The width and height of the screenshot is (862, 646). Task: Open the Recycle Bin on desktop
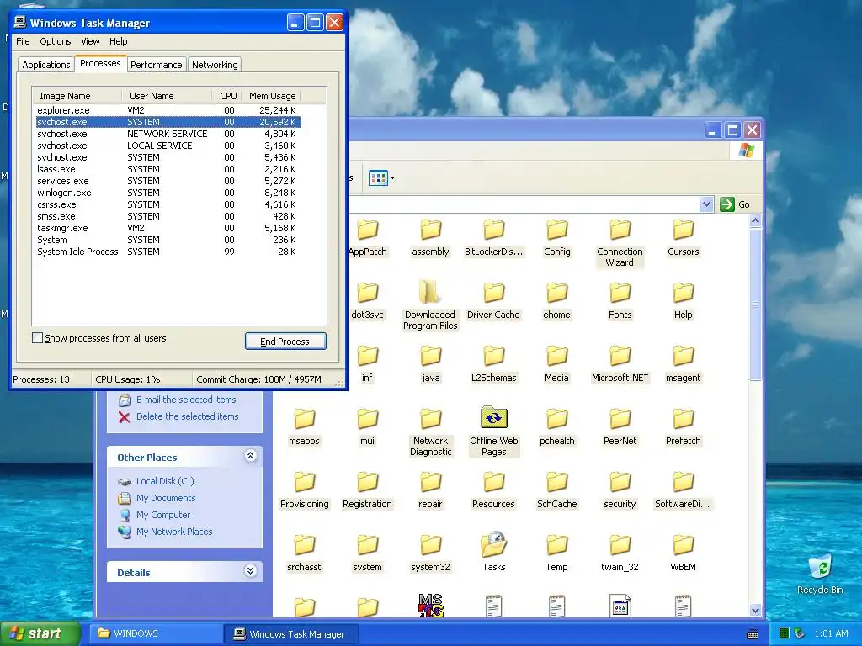point(820,575)
